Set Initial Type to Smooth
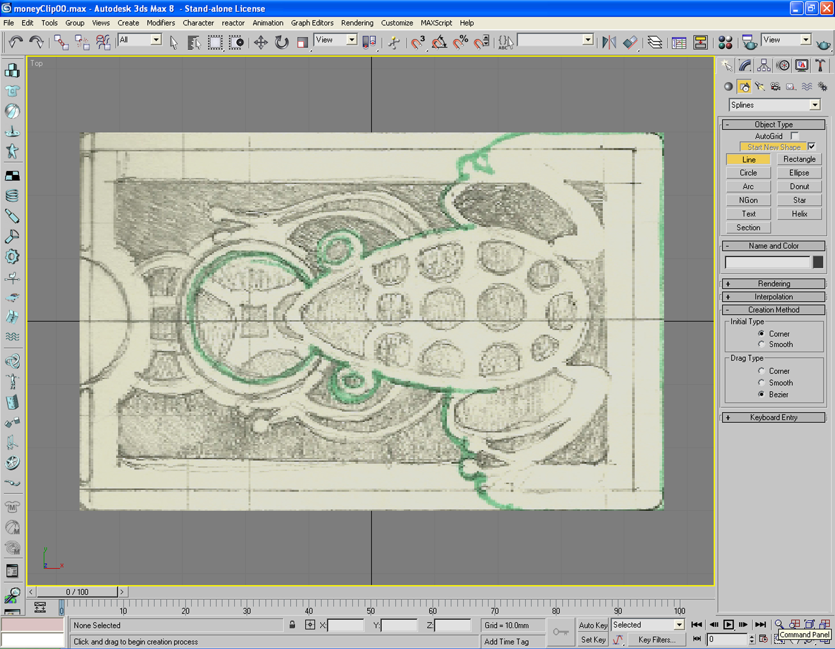Image resolution: width=835 pixels, height=649 pixels. [x=761, y=344]
